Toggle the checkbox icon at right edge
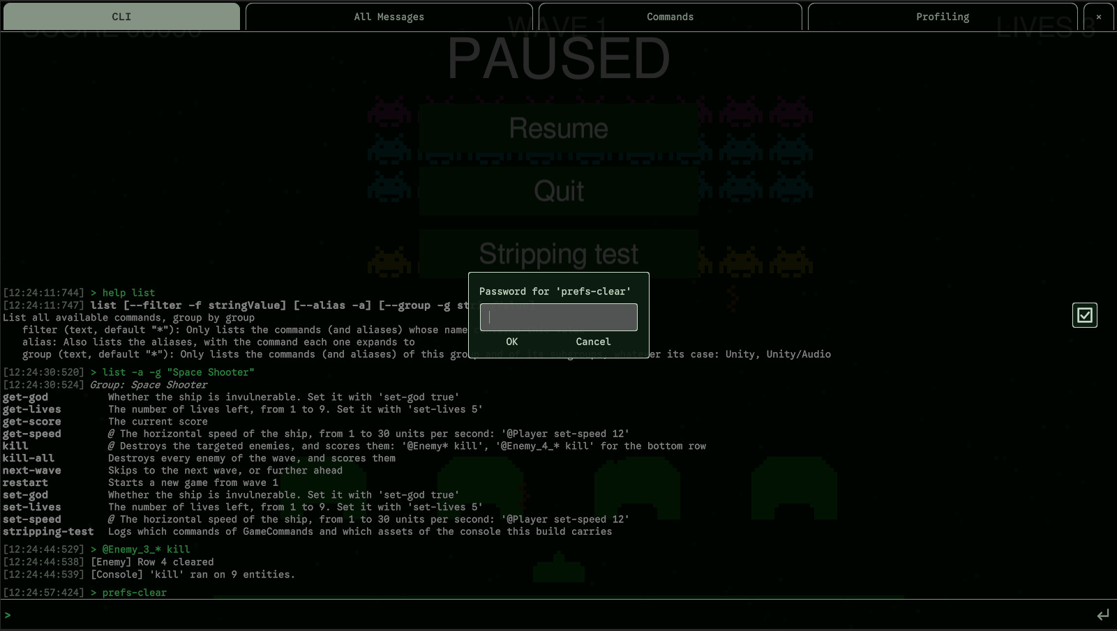 (x=1085, y=315)
